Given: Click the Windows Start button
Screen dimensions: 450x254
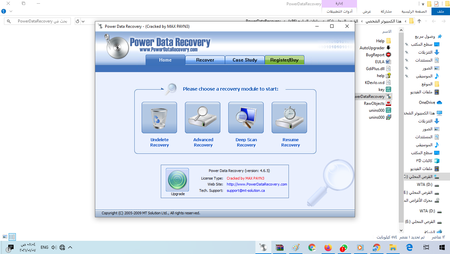Looking at the screenshot, I should [441, 247].
